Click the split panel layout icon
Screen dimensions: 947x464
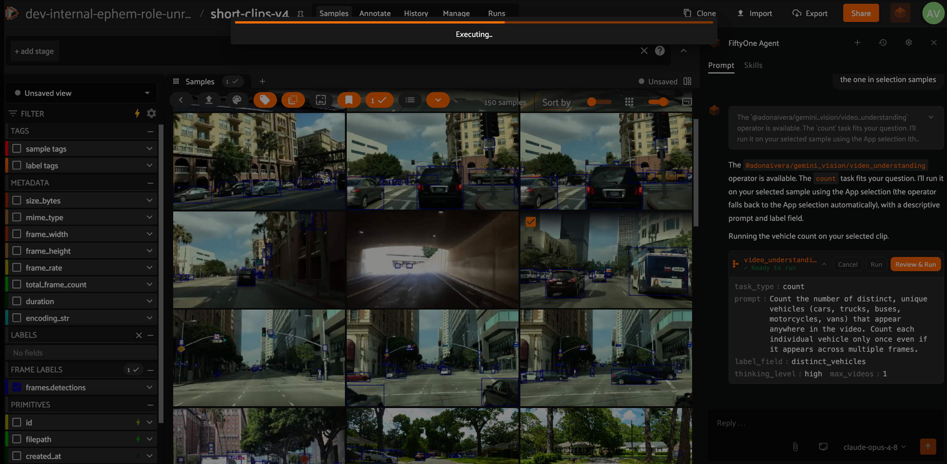pos(687,81)
